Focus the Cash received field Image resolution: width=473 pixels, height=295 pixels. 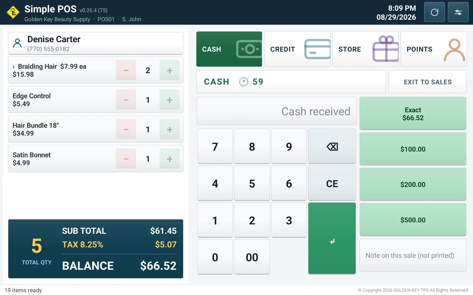click(276, 111)
